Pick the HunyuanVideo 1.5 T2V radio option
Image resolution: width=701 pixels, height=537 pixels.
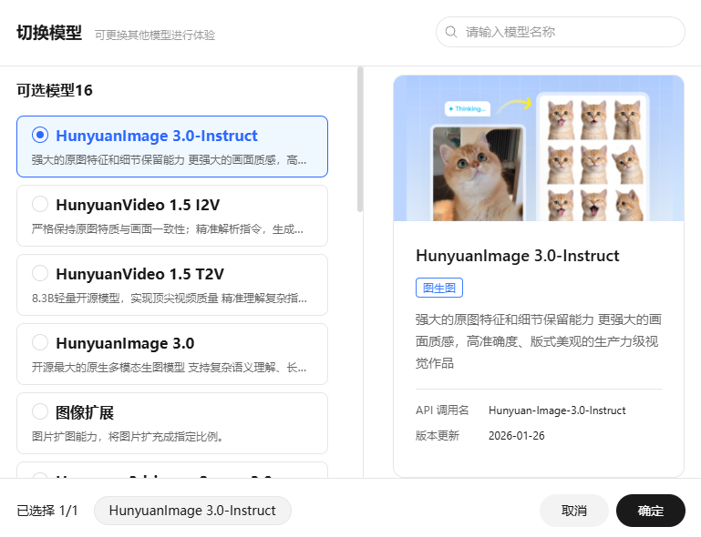40,273
